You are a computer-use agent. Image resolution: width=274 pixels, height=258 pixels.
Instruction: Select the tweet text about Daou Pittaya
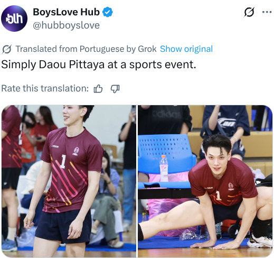click(99, 64)
